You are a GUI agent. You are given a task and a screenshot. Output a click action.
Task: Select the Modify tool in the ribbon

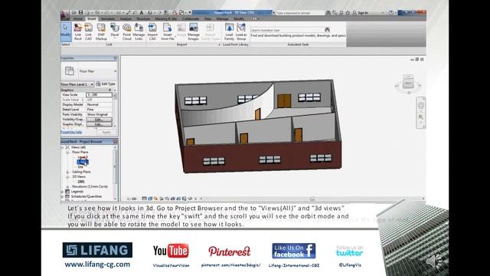[x=66, y=31]
